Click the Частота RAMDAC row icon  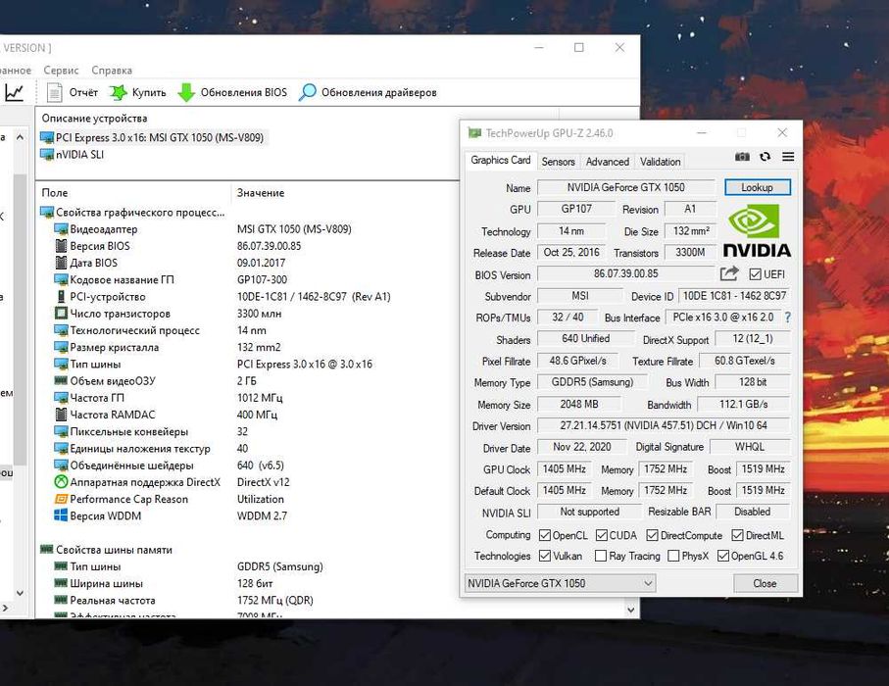61,415
